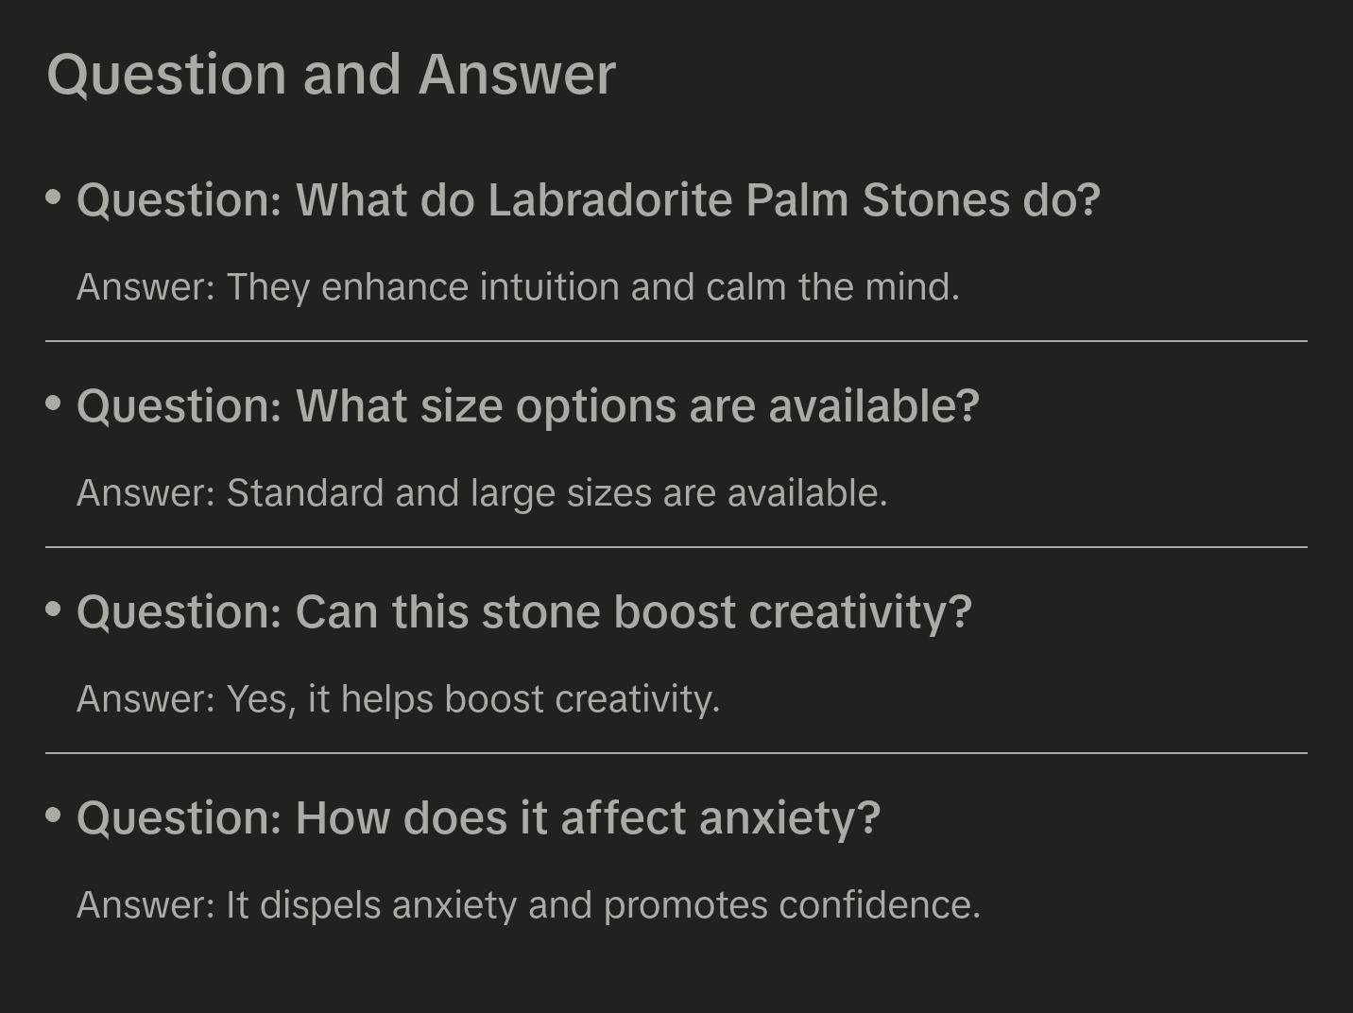Screen dimensions: 1353x1013
Task: Click the divider below the intuition answer
Action: tap(676, 341)
